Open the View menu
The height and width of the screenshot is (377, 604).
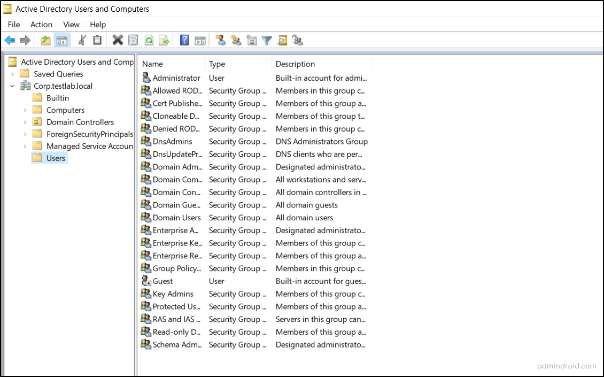[x=71, y=25]
